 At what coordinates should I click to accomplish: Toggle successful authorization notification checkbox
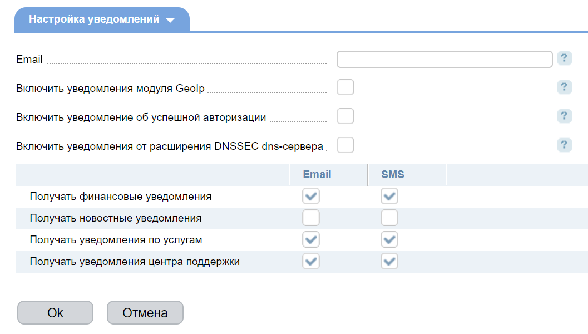tap(345, 116)
